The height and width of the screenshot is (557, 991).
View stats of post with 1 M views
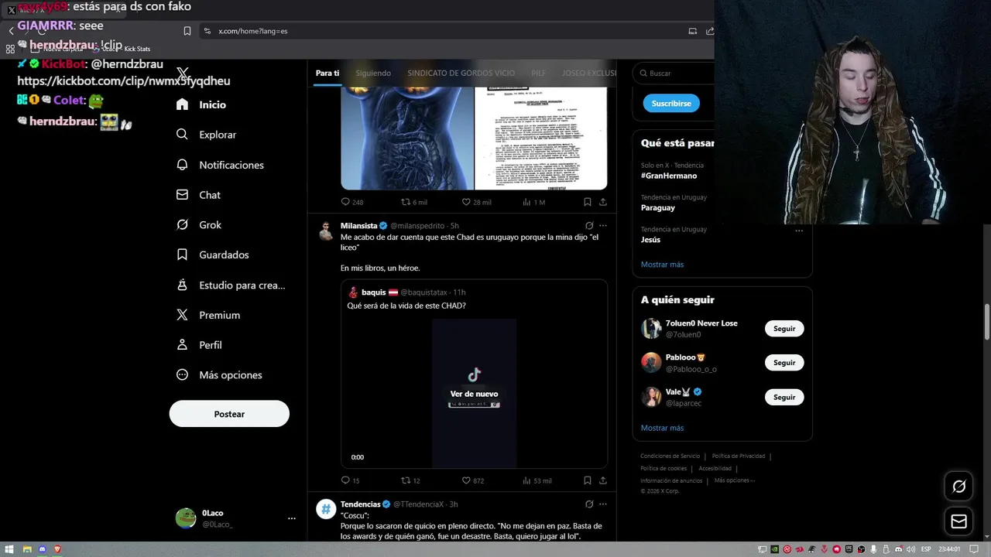tap(533, 202)
